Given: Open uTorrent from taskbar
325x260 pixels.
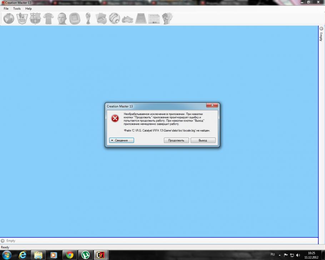Looking at the screenshot, I should [x=85, y=255].
